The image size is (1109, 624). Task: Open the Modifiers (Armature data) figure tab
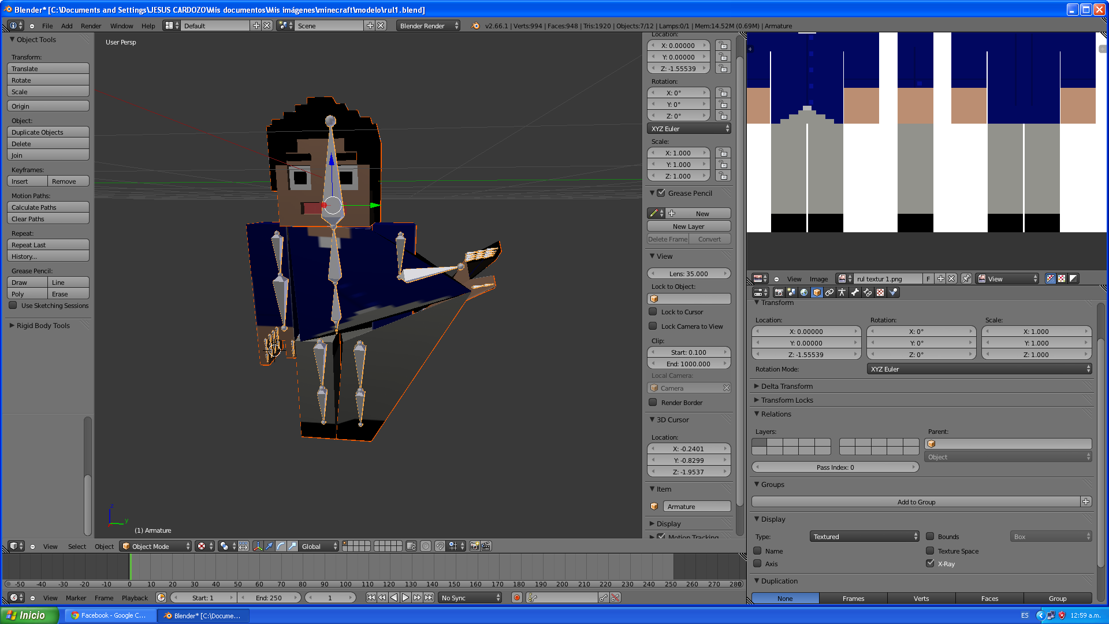coord(842,292)
